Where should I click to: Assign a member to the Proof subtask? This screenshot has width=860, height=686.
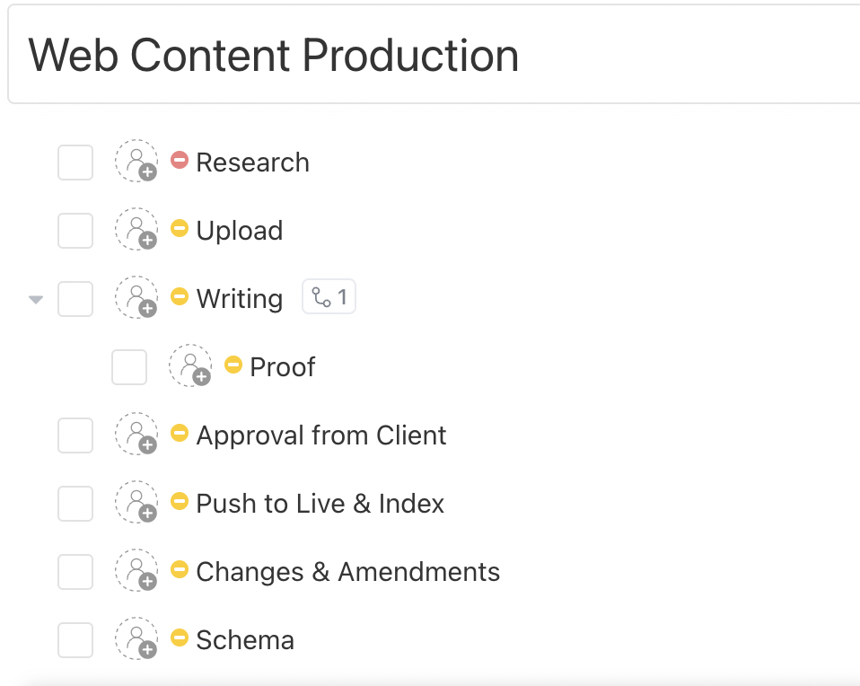click(x=190, y=366)
